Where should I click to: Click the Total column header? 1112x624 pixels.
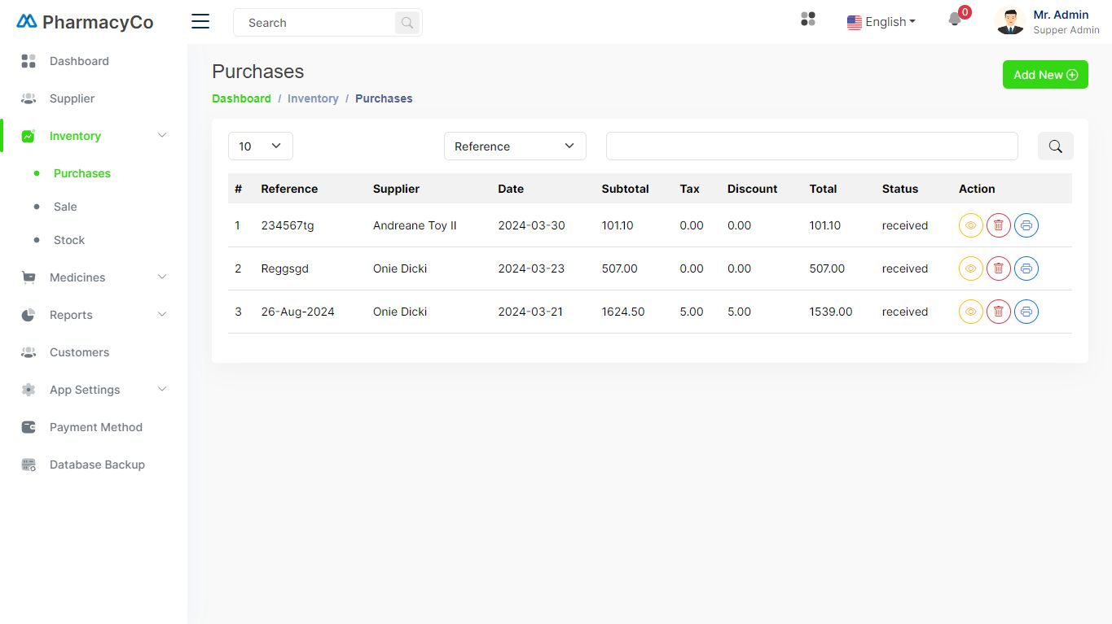(823, 189)
